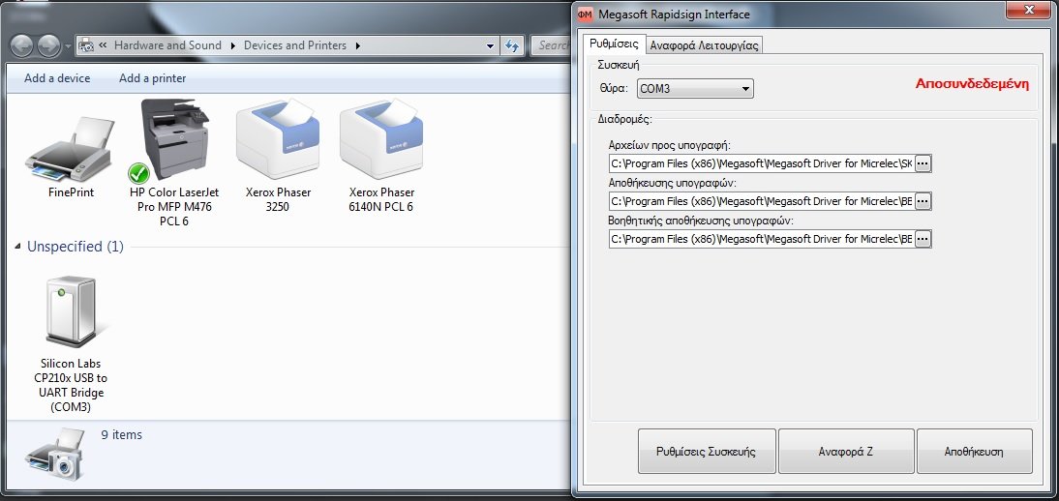Browse path for Αρχείων προς υπογραφή
Viewport: 1059px width, 501px height.
pyautogui.click(x=923, y=163)
